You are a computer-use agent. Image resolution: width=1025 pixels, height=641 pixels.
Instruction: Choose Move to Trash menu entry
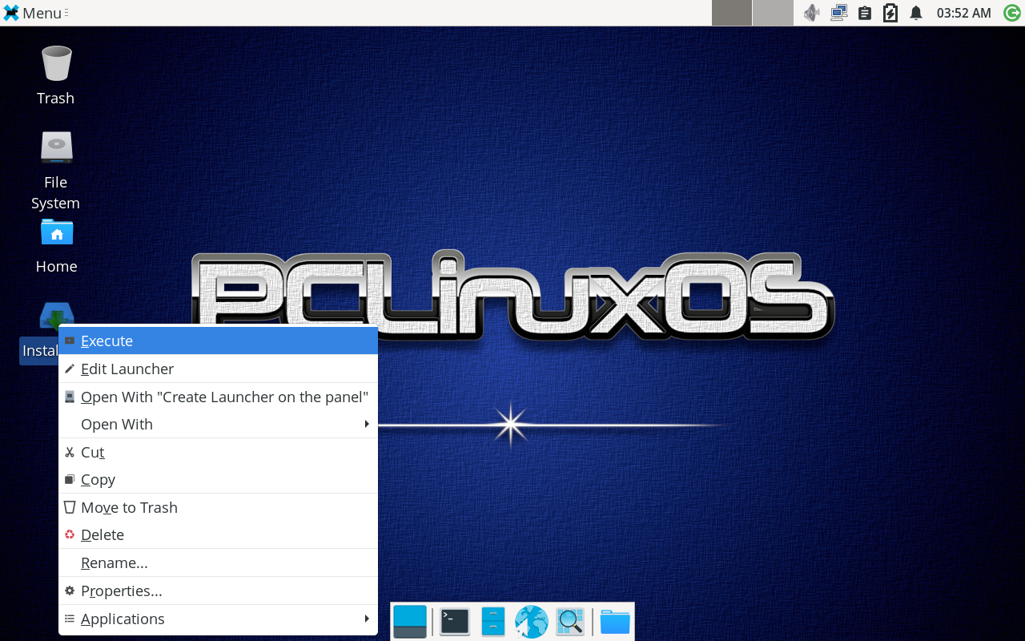pyautogui.click(x=218, y=507)
